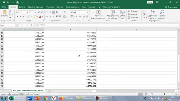Apply the yellow fill color
This screenshot has width=180, height=101.
tap(35, 17)
